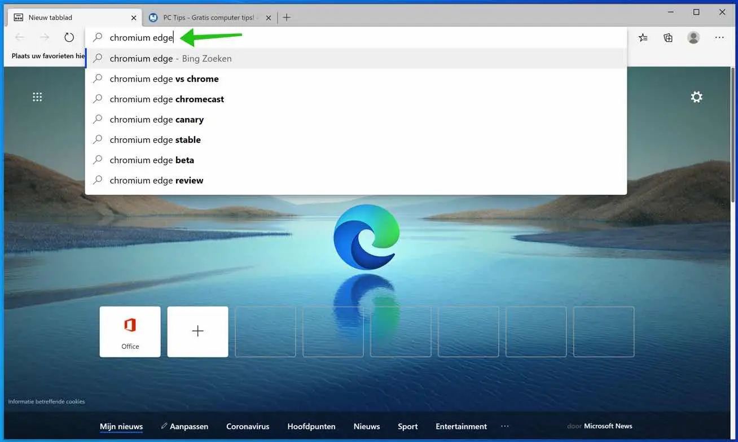The image size is (738, 442).
Task: Click the browser Forward arrow
Action: click(x=45, y=38)
